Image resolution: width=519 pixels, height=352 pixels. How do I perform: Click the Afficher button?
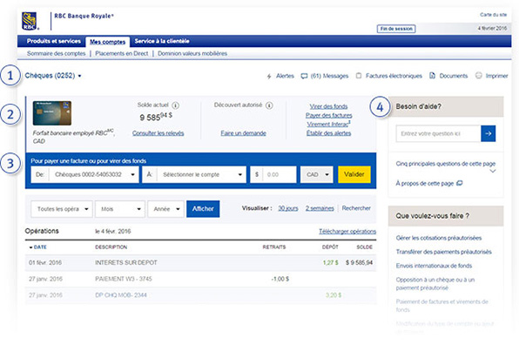[x=203, y=209]
